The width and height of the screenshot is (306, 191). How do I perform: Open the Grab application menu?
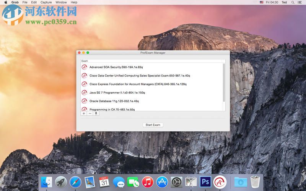click(x=15, y=2)
